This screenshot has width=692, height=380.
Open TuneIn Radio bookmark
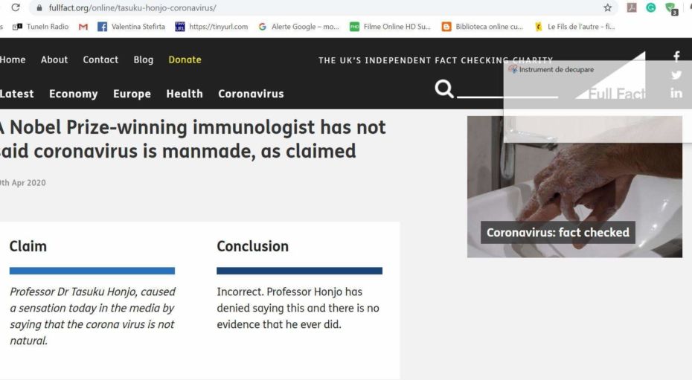(x=41, y=27)
